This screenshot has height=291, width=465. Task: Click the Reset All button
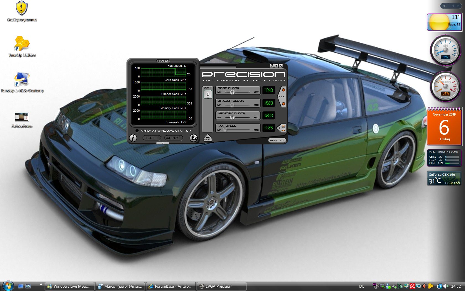[277, 140]
